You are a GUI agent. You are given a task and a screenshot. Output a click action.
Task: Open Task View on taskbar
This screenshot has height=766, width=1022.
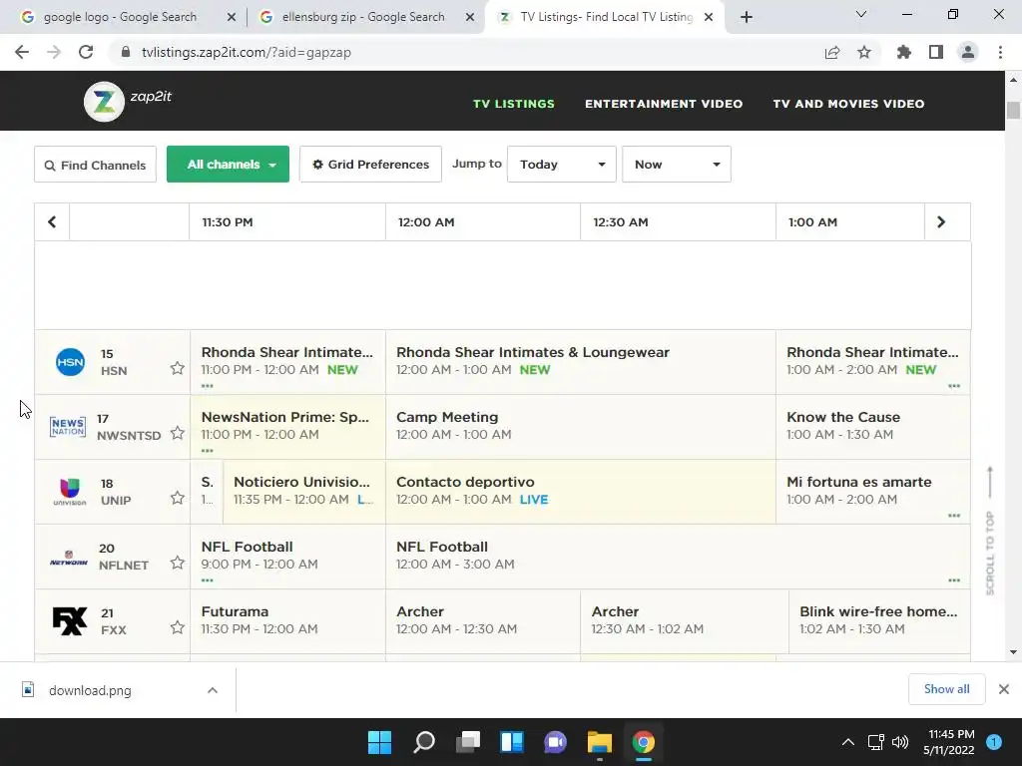468,742
